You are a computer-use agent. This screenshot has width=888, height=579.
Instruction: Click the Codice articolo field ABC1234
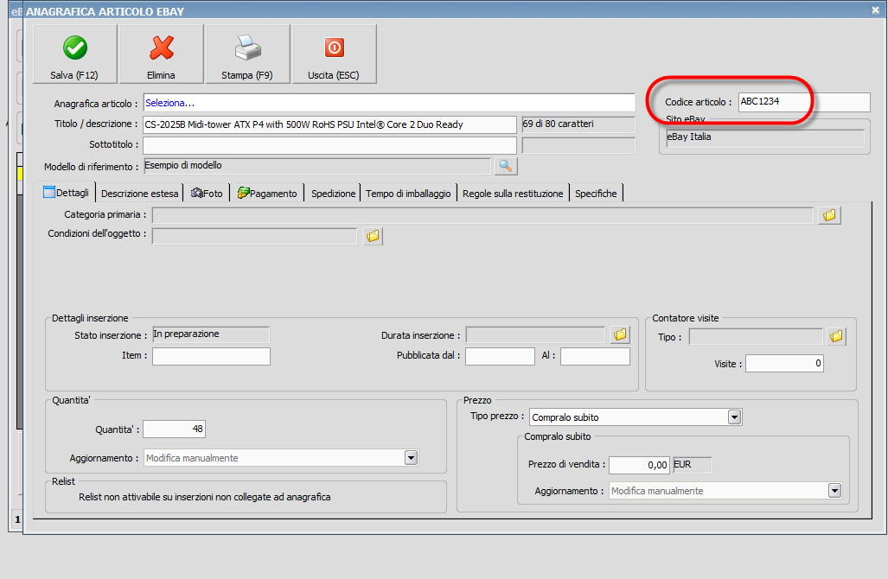tap(804, 102)
